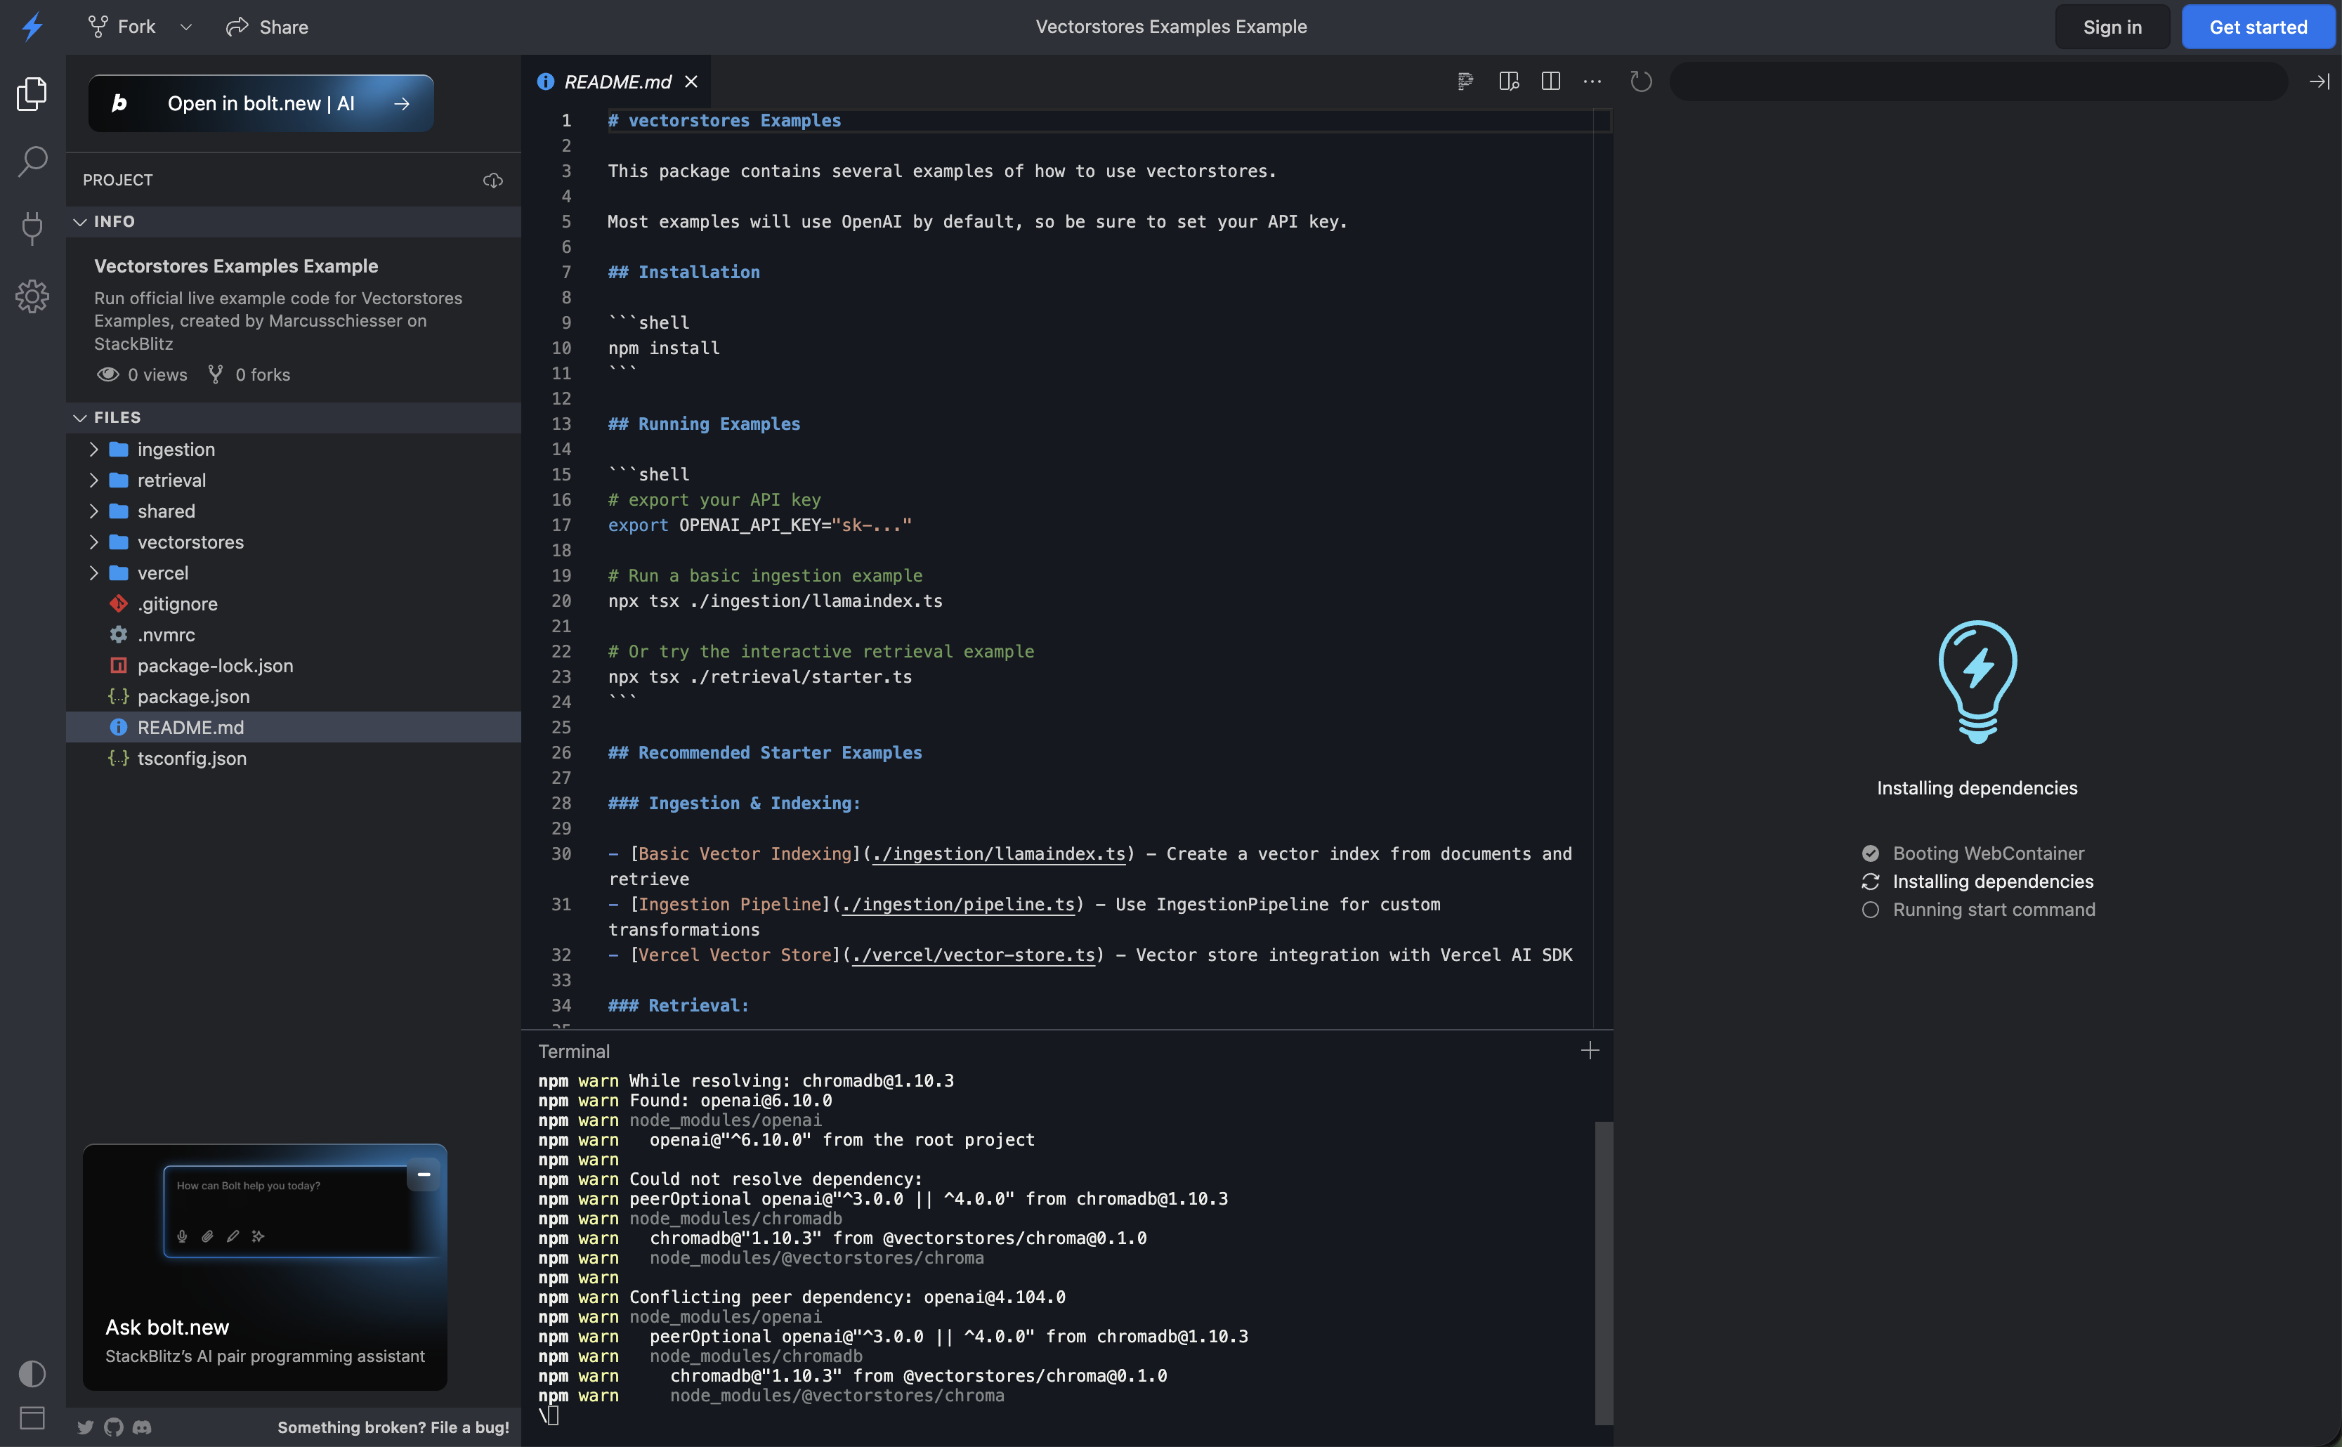The width and height of the screenshot is (2342, 1447).
Task: Collapse the preview pane with the right-arrow icon
Action: 2319,81
